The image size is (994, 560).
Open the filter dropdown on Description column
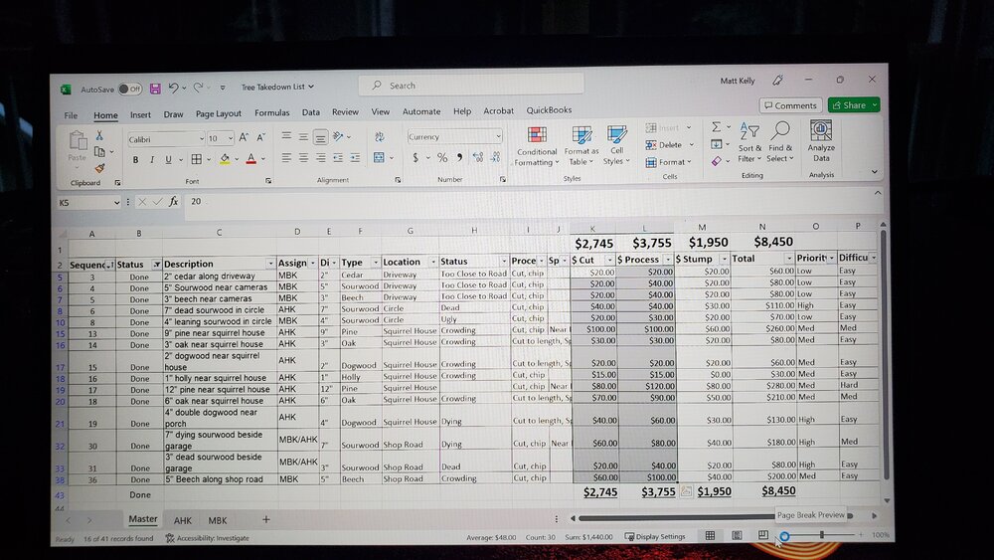[x=270, y=264]
